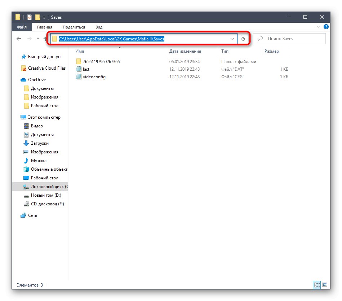Open the Вид ribbon tab
342x301 pixels.
click(x=99, y=27)
